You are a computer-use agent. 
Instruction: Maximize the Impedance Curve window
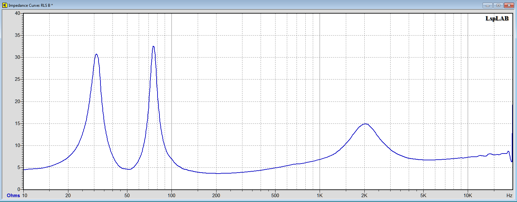498,5
